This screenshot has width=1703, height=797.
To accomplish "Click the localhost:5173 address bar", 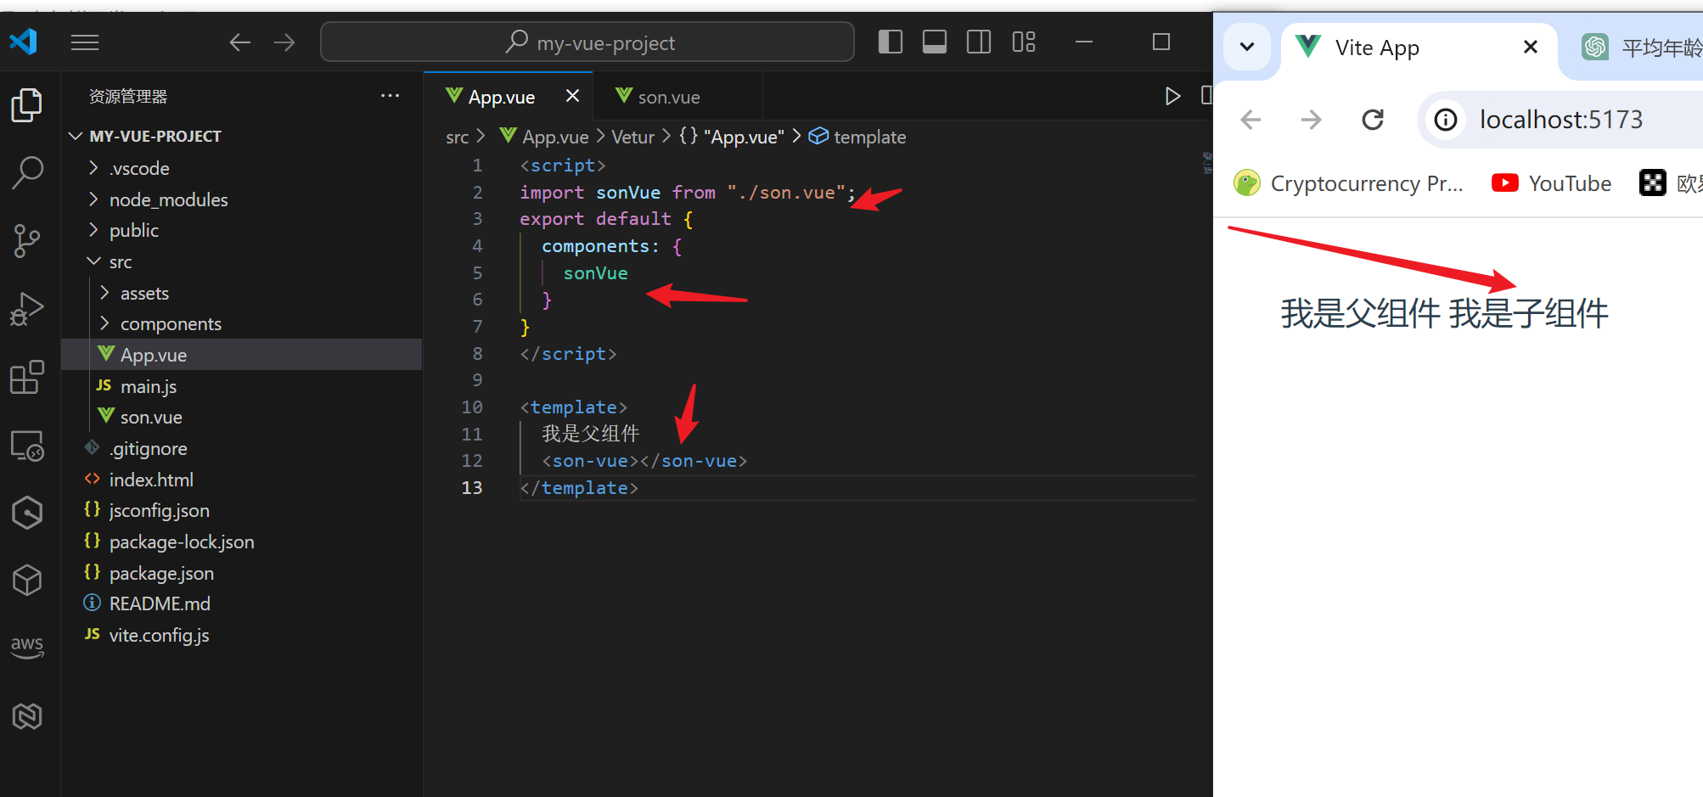I will pyautogui.click(x=1562, y=120).
